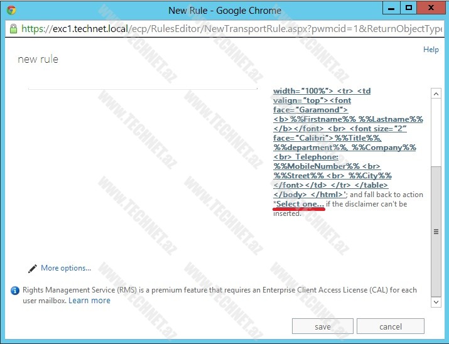Edit the HTML disclaimer text link

tap(345, 139)
